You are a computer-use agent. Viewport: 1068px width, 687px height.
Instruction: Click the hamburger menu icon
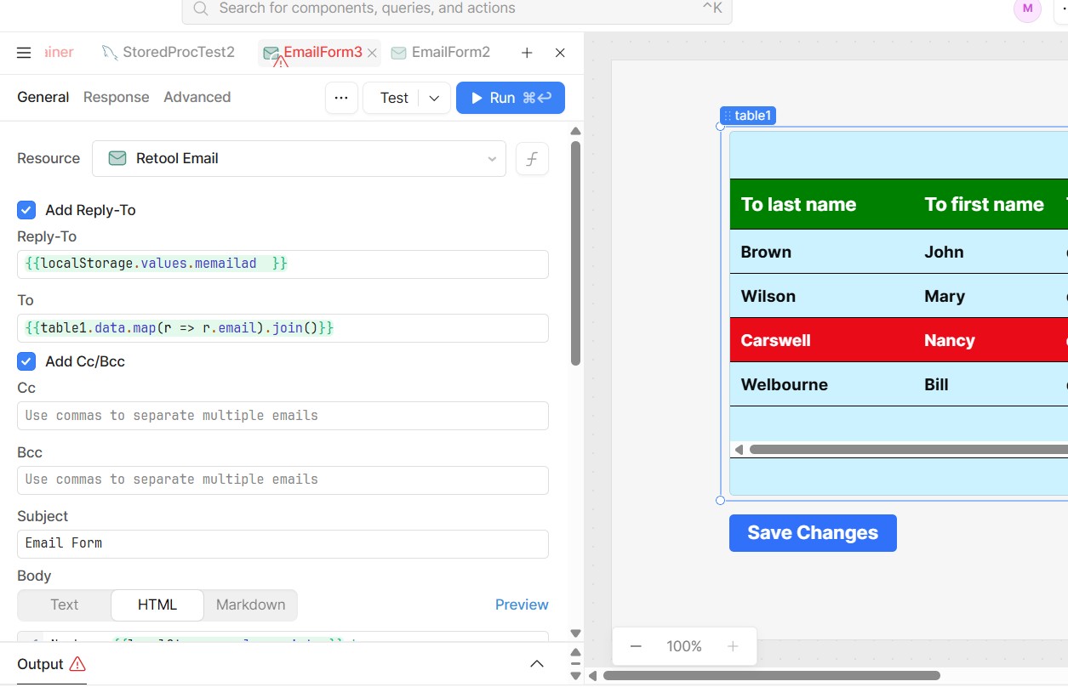24,53
